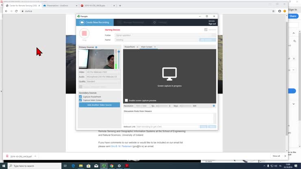Open the Create New Recording tab

coord(95,22)
